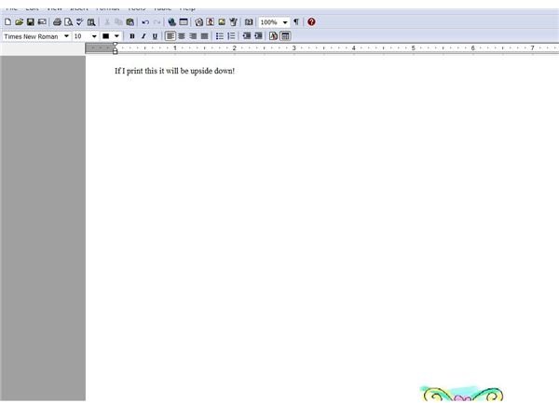
Task: Insert picture portrait icon
Action: (x=211, y=22)
